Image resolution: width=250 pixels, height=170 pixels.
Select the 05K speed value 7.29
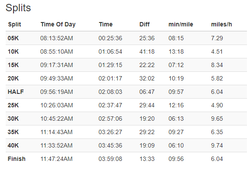(217, 38)
